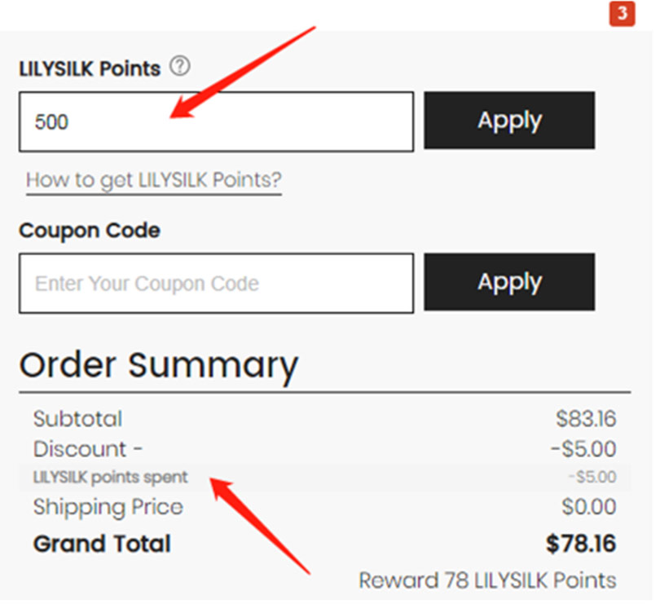Apply the coupon code
Image resolution: width=660 pixels, height=604 pixels.
[509, 282]
